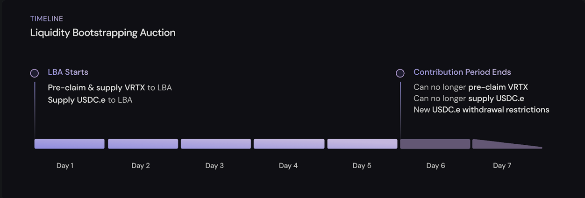Select the dimmed Day 6 timeline bar
The height and width of the screenshot is (198, 585).
(x=435, y=144)
